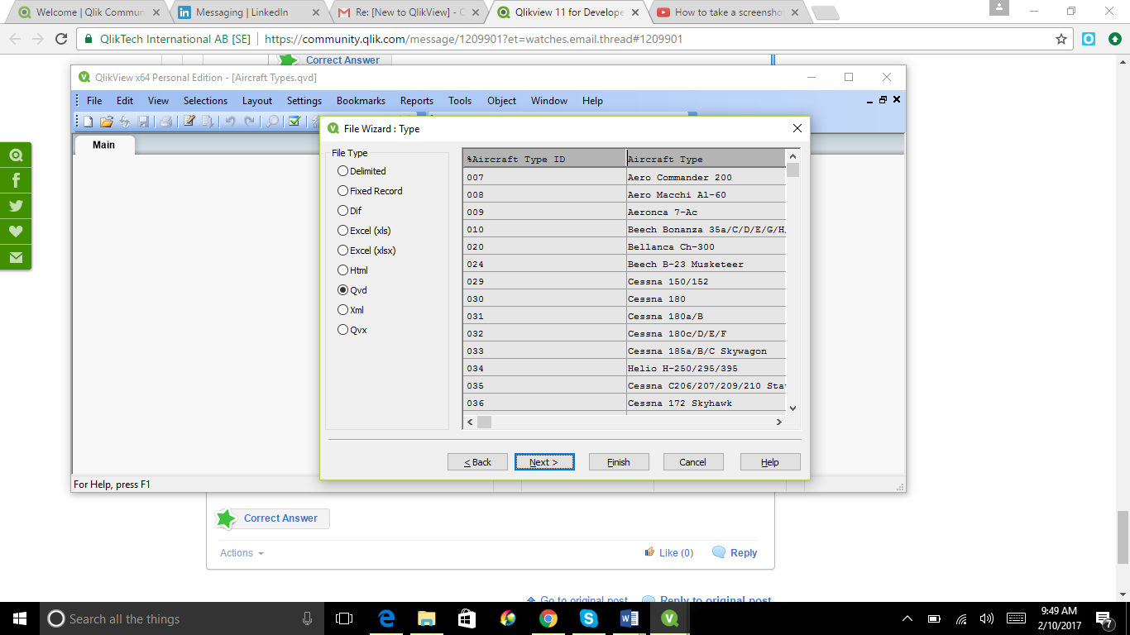Select the Delimited file type
The width and height of the screenshot is (1130, 635).
(x=362, y=171)
